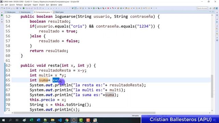Click the vertical scrollbar thumb
Screen dimensions: 219x123
coord(212,86)
